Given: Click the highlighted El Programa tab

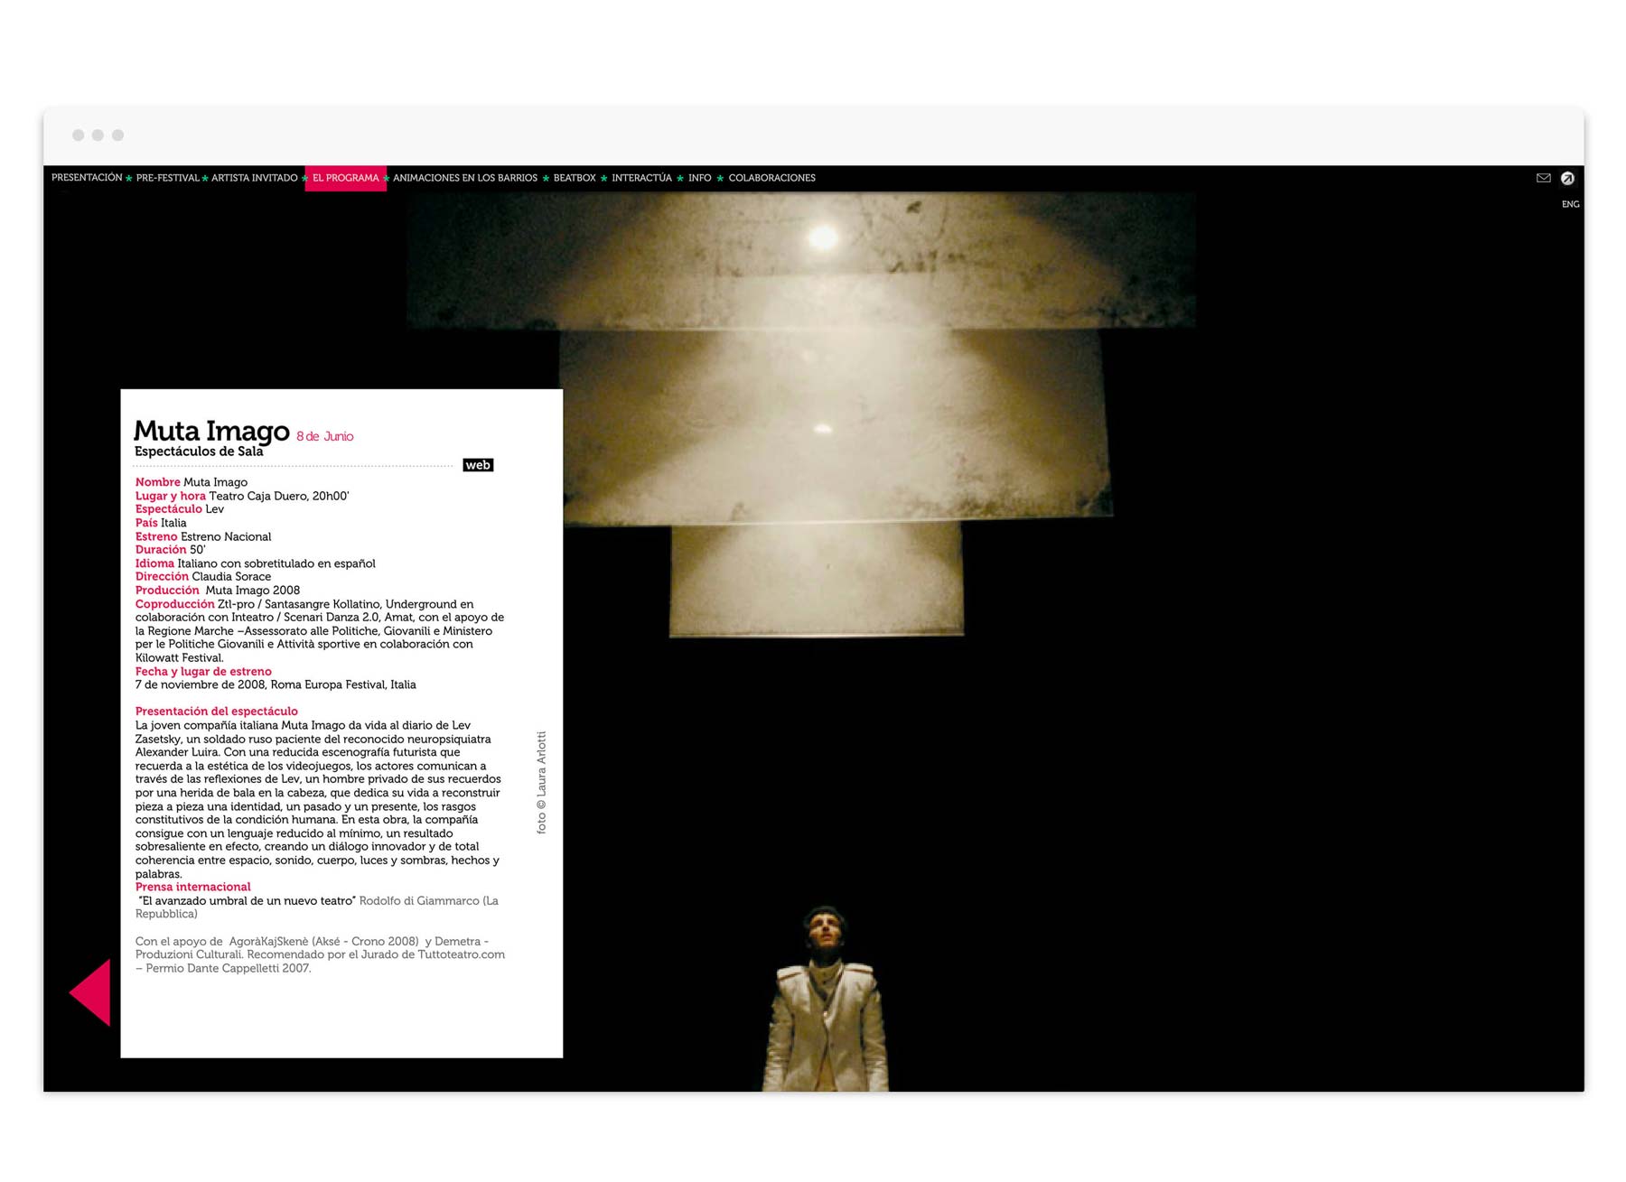Looking at the screenshot, I should point(345,178).
